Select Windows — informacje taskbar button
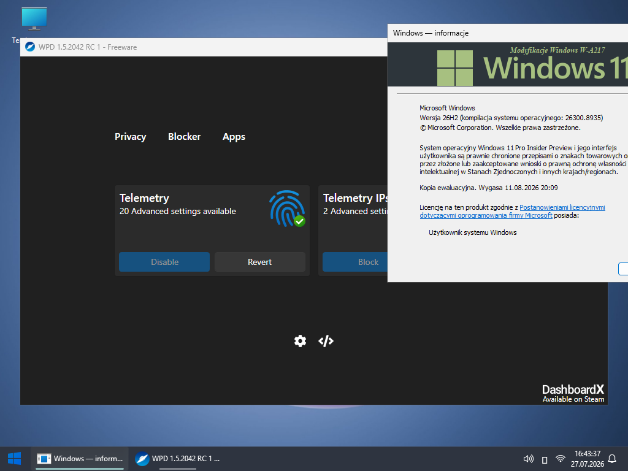 [x=80, y=459]
